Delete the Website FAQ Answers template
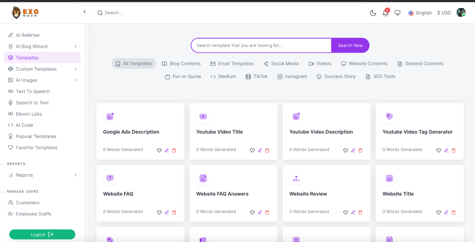475x242 pixels. [x=267, y=212]
